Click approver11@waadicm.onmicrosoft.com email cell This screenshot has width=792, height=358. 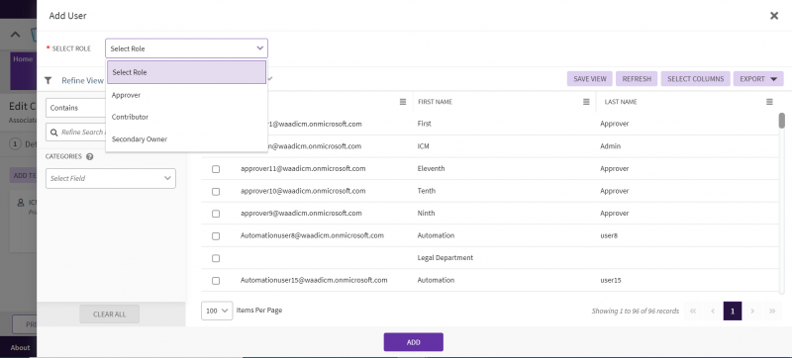tap(303, 169)
